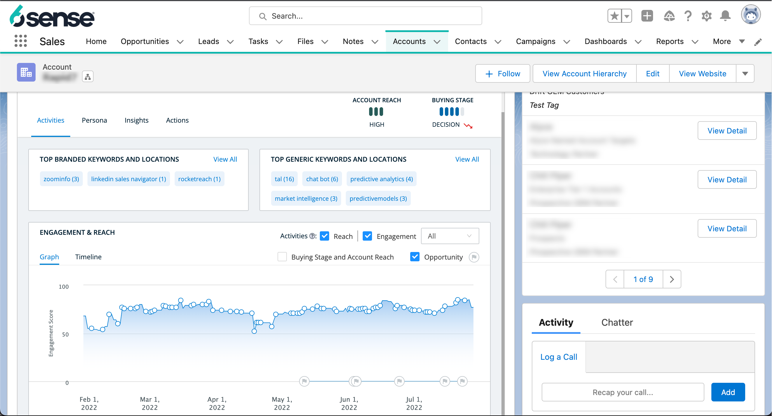Expand the dropdown next to View Website
The height and width of the screenshot is (416, 772).
click(x=745, y=73)
